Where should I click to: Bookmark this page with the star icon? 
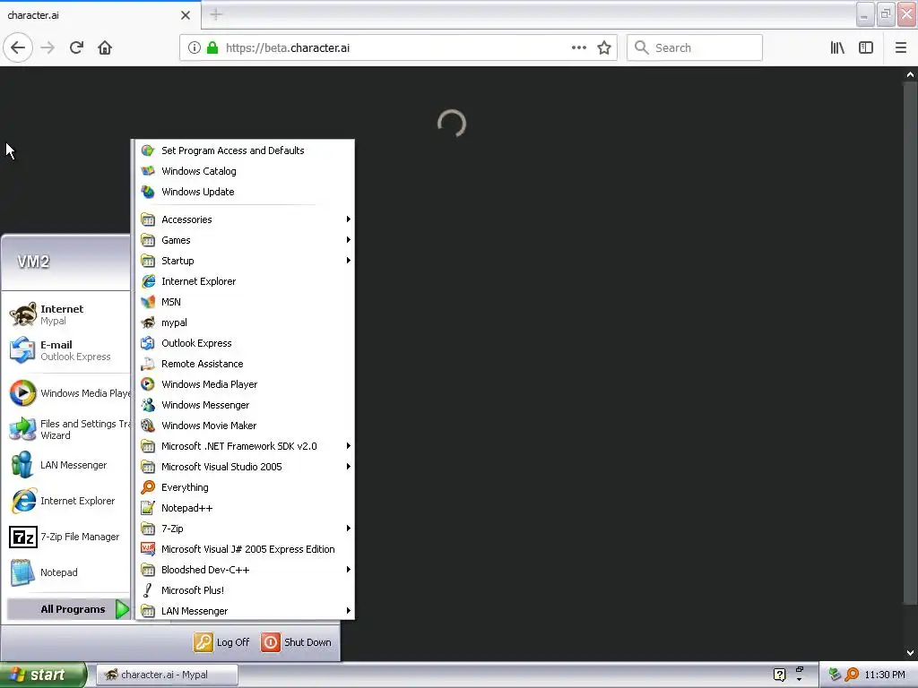604,47
